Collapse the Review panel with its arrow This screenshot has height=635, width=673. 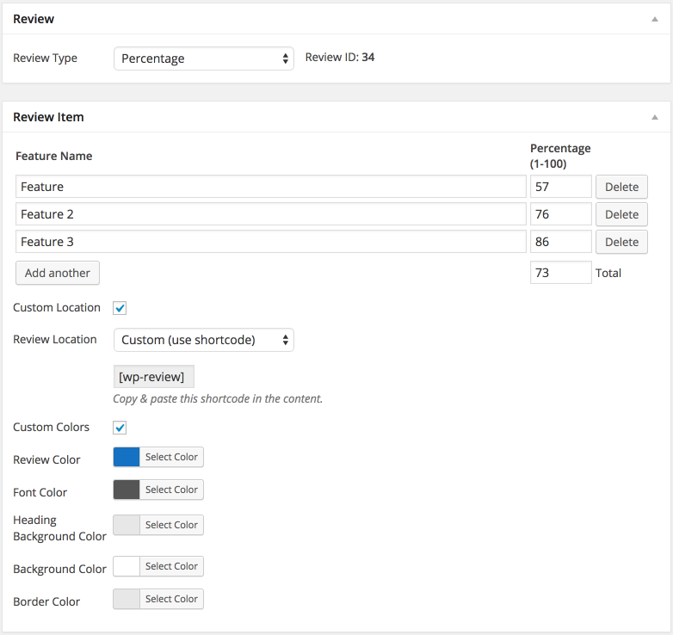(655, 19)
